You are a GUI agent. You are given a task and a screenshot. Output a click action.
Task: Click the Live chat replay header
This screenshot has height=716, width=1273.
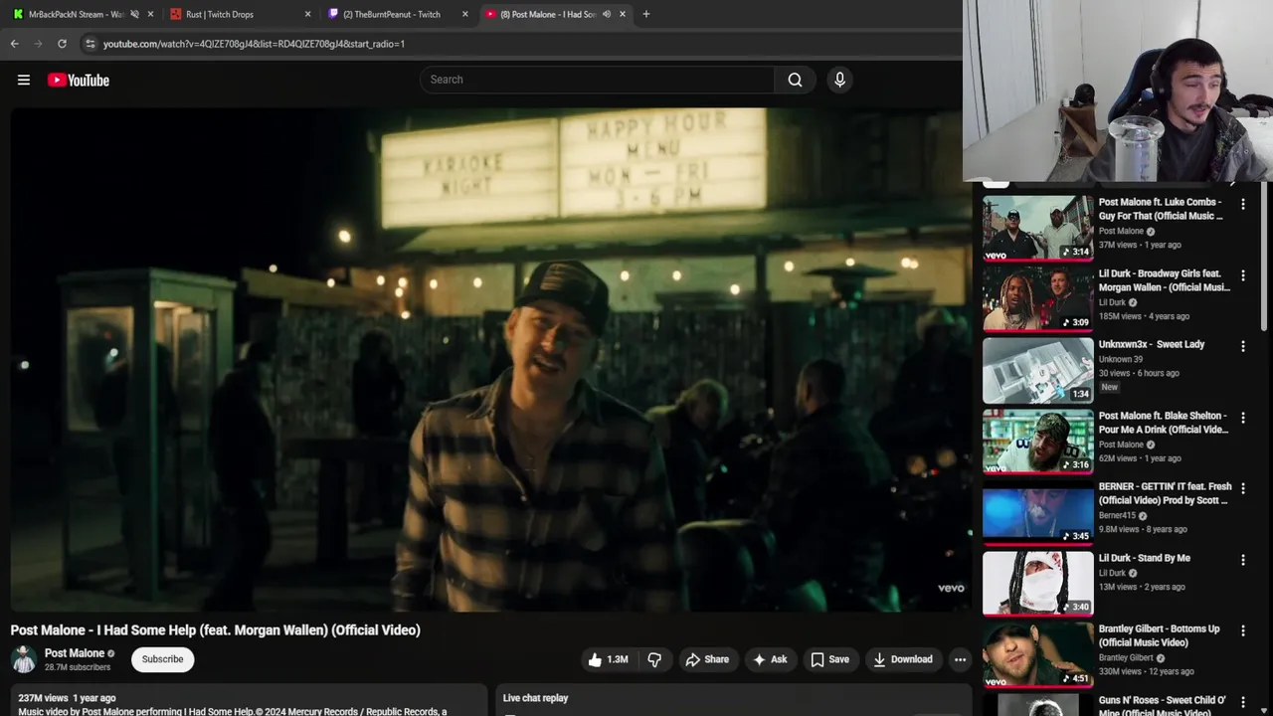[535, 698]
